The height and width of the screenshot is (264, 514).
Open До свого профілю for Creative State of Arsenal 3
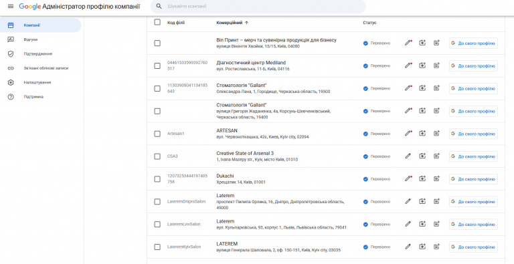coord(473,156)
